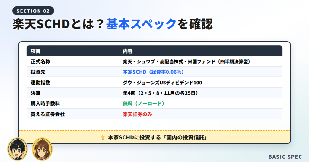Click the lightbulb icon in the yellow banner
Screen dimensions: 309x162
(103, 137)
